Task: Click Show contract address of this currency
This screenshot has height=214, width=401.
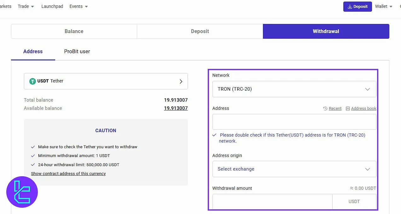Action: pyautogui.click(x=68, y=174)
